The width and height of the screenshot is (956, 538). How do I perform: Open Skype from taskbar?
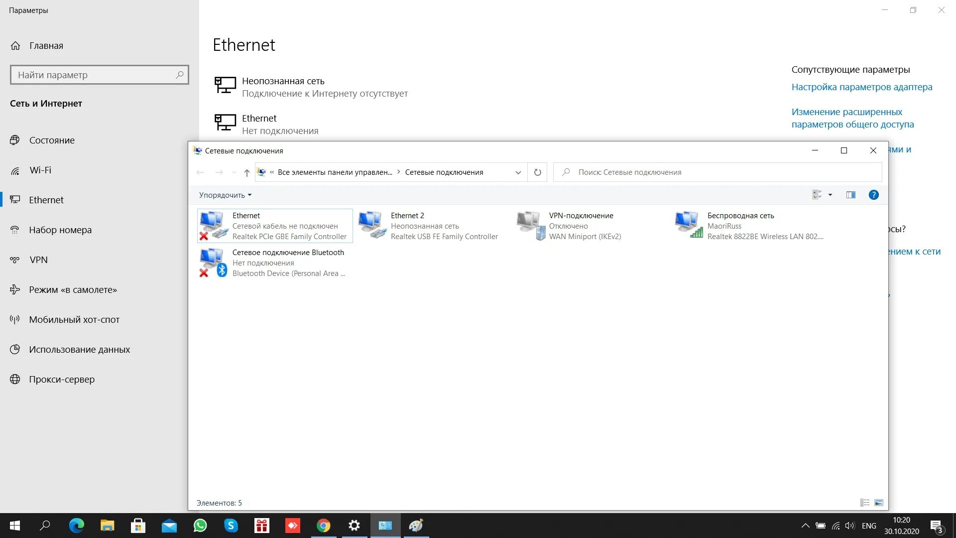pyautogui.click(x=231, y=526)
